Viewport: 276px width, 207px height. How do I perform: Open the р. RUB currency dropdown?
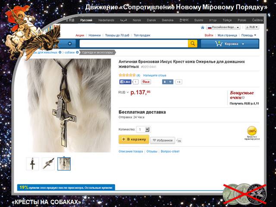pos(252,27)
